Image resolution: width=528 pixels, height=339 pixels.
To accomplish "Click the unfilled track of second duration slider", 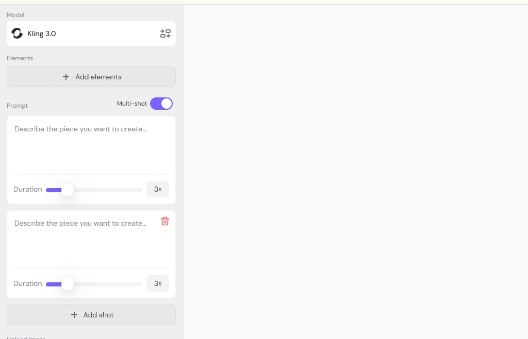I will (108, 284).
